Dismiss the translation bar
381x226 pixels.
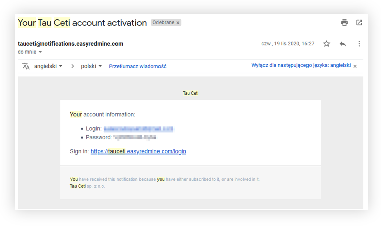(x=355, y=66)
